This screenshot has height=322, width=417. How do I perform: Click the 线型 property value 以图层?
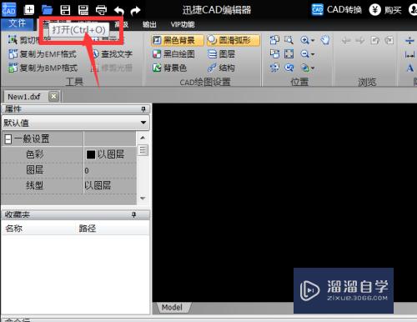[110, 185]
